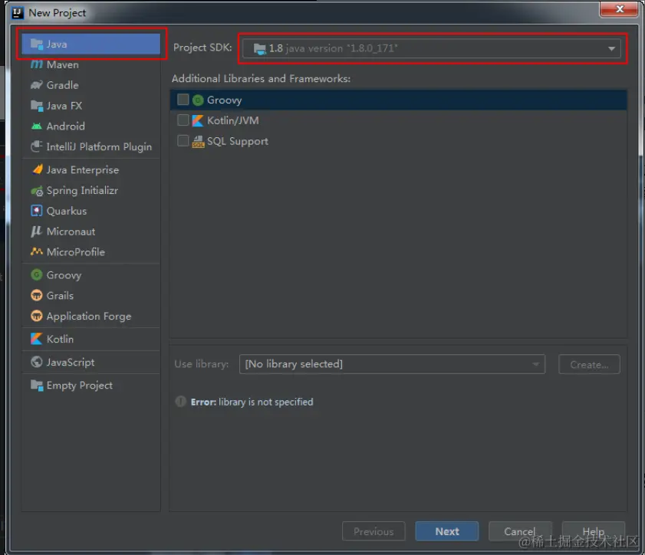The image size is (645, 555).
Task: Click the 'Kotlin' sidebar entry text
Action: pyautogui.click(x=60, y=339)
